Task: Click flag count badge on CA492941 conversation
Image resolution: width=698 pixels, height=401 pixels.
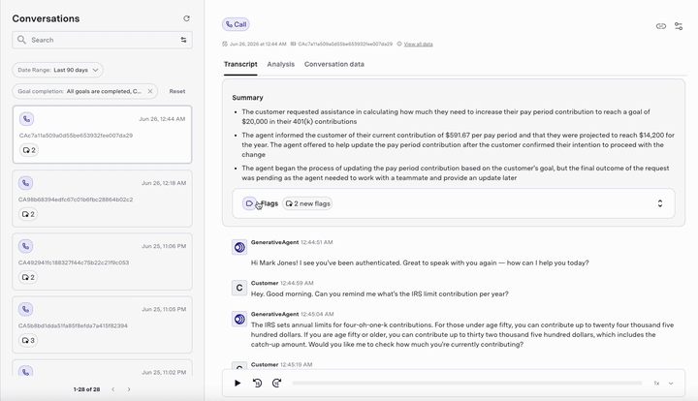Action: [28, 277]
